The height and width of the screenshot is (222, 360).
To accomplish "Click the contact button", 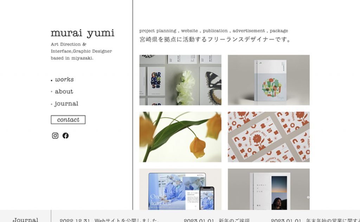I will 68,120.
